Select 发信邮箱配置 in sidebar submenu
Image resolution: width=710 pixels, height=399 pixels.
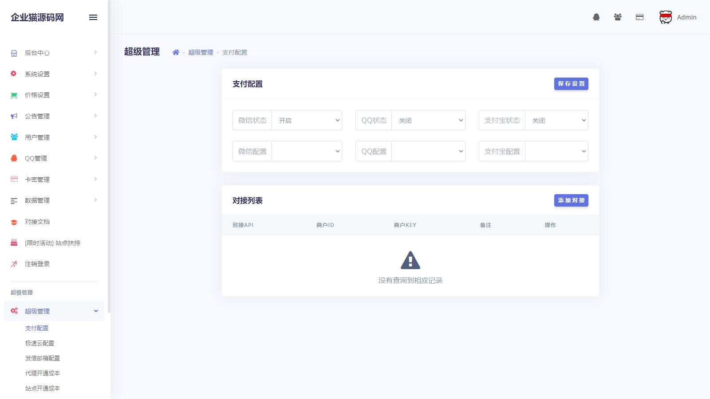(43, 358)
